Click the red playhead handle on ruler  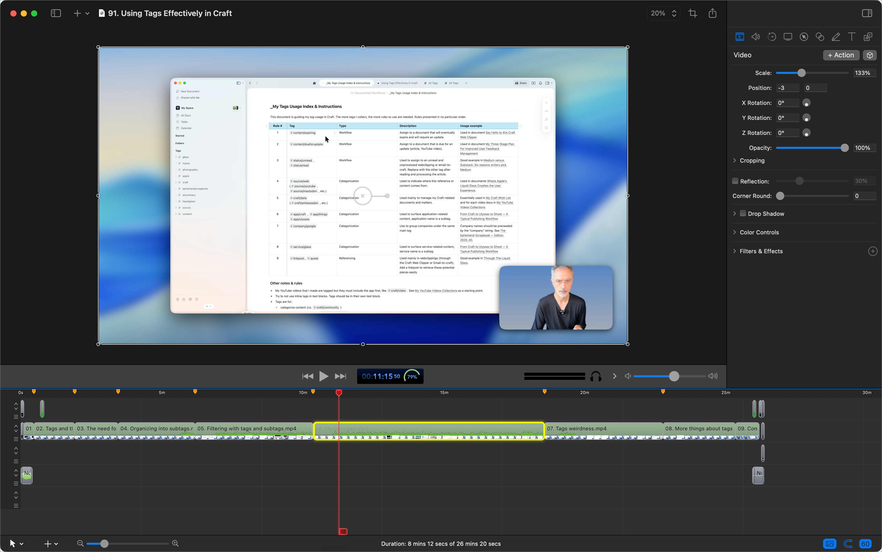[339, 393]
